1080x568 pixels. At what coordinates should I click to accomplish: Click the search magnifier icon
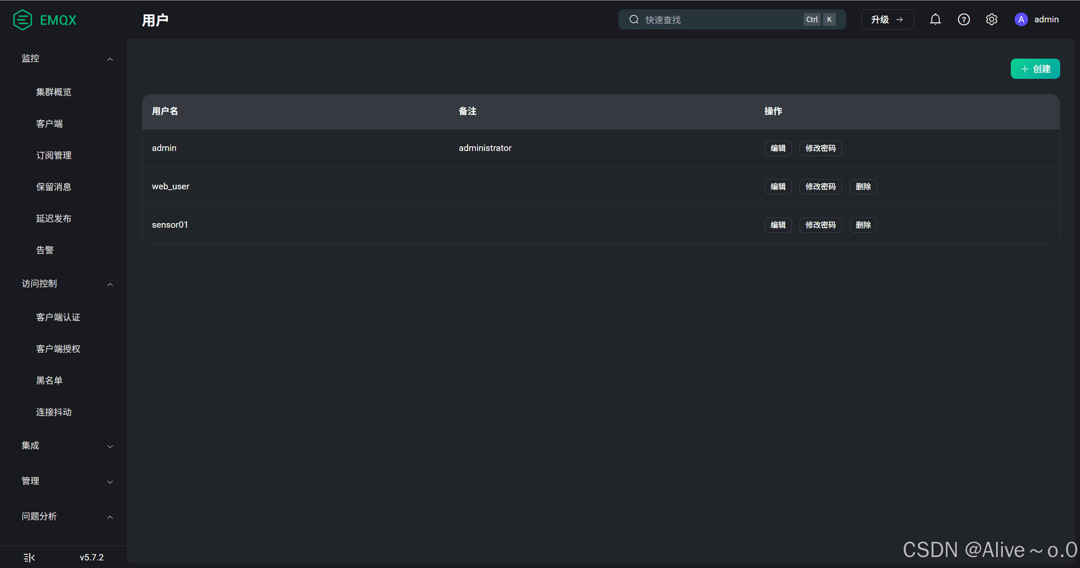pyautogui.click(x=634, y=19)
